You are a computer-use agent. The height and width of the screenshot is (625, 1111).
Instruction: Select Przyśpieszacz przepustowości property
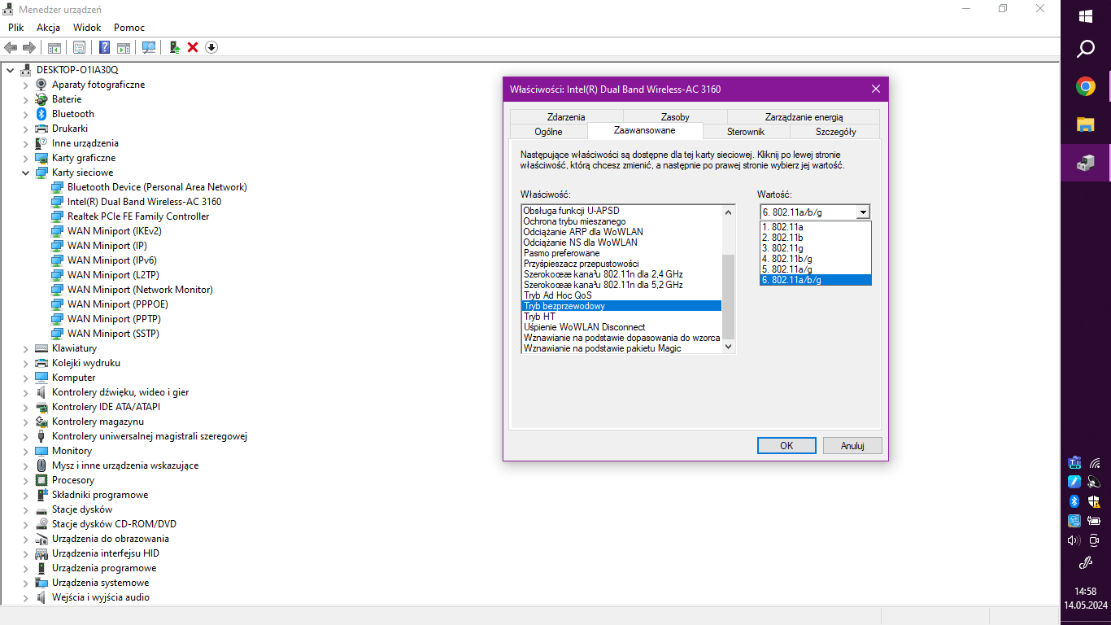coord(621,264)
